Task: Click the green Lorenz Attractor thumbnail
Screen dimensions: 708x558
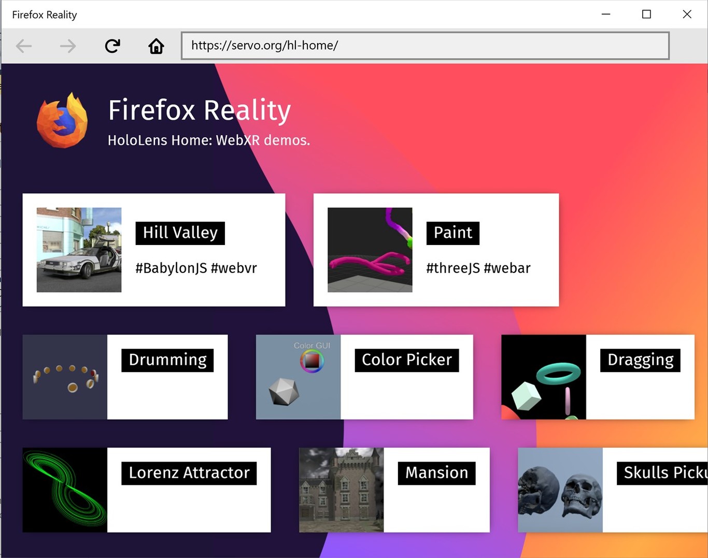Action: pyautogui.click(x=64, y=490)
